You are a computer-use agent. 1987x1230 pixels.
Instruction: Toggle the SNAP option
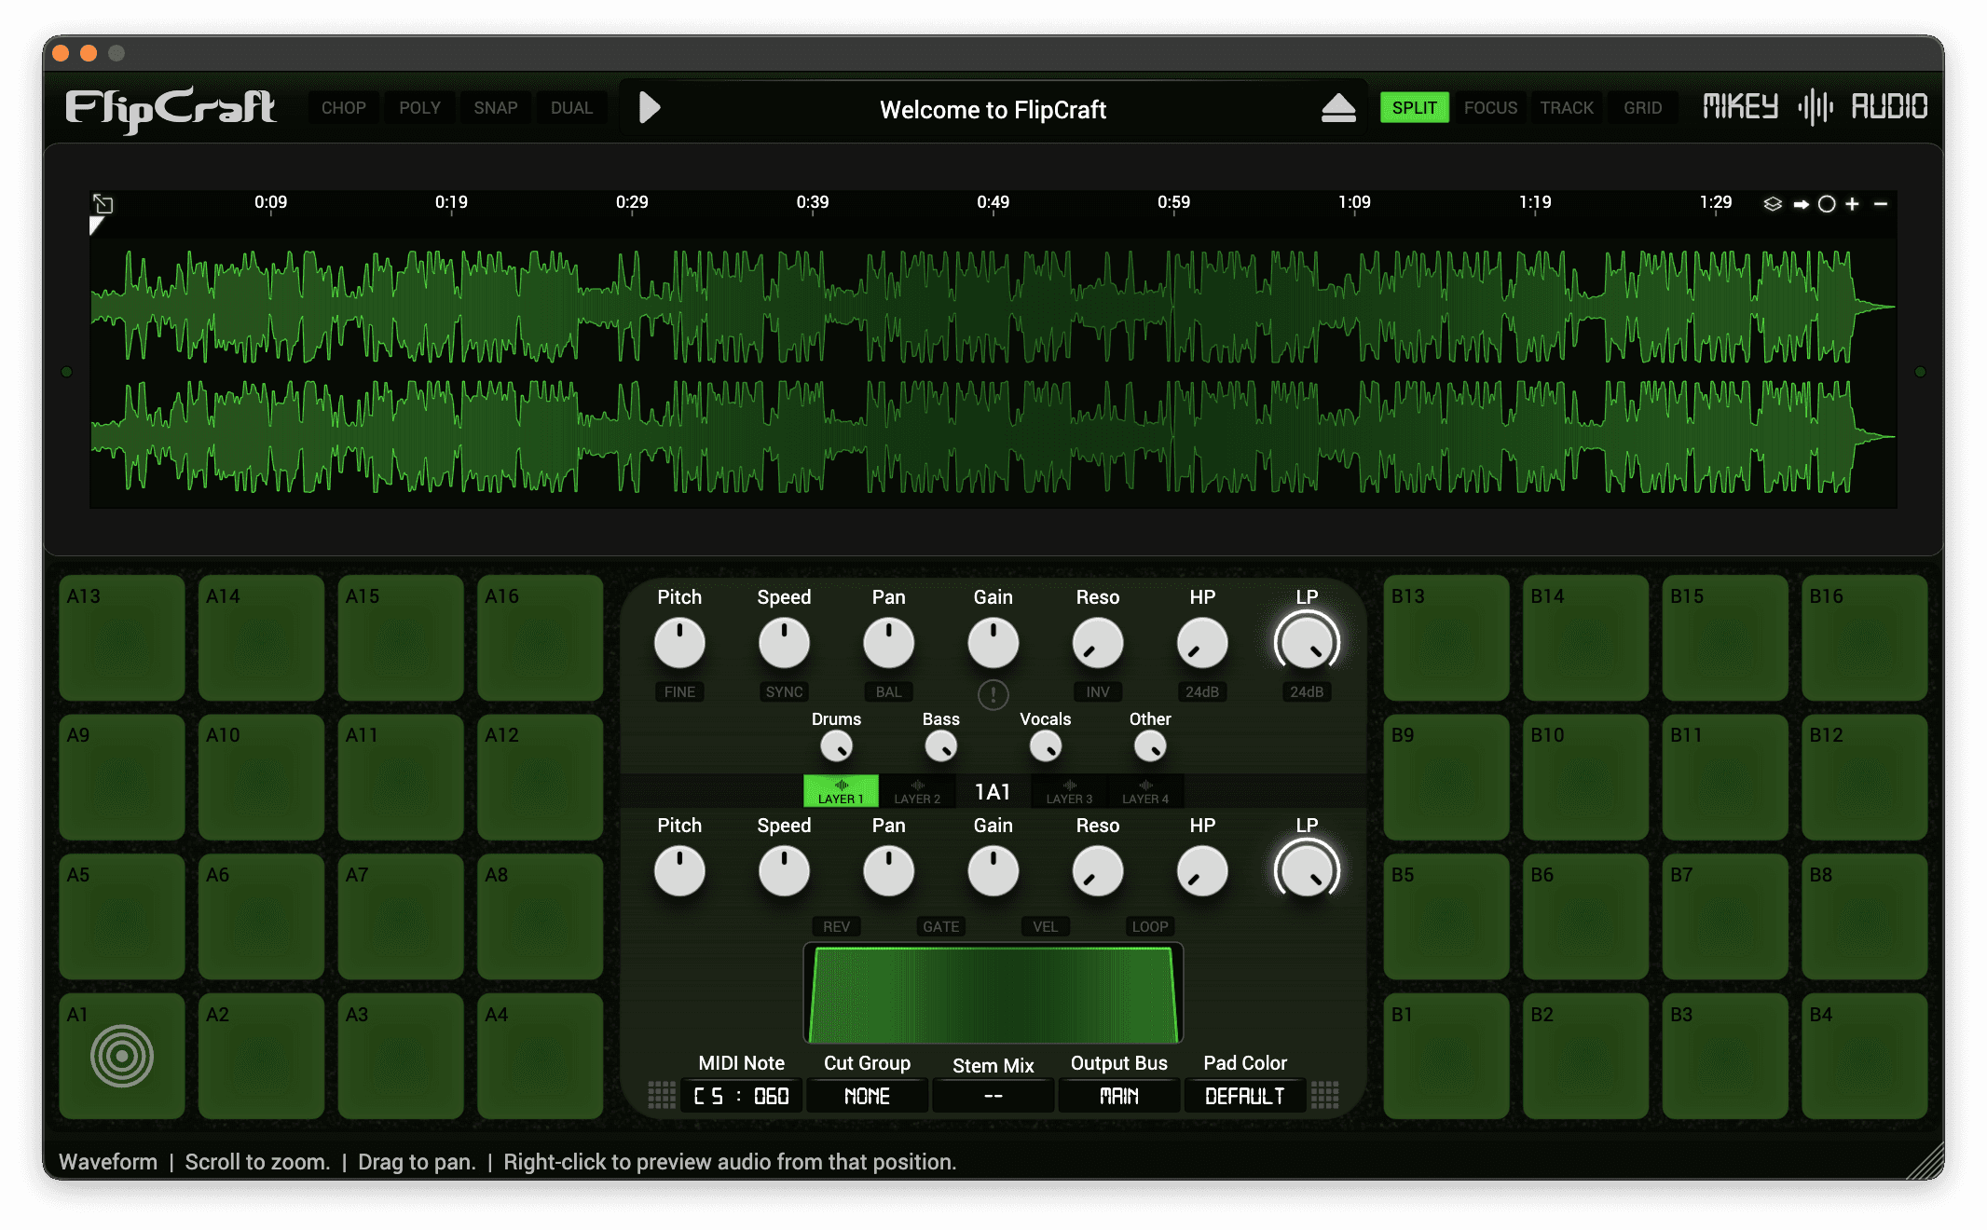pos(495,108)
